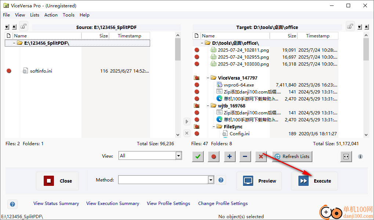Open the small info icon near Refresh Lists

point(360,157)
